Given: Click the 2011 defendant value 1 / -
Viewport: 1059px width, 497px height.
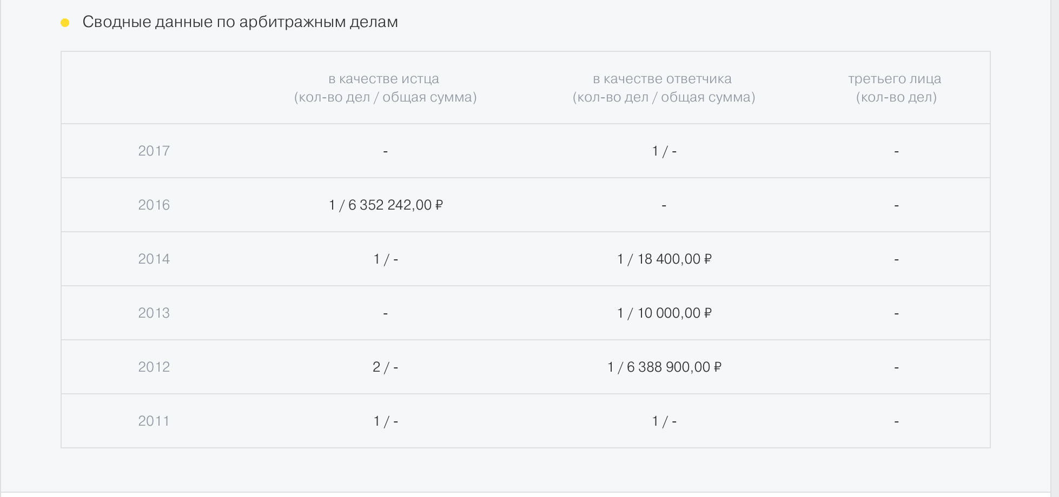Looking at the screenshot, I should [664, 421].
